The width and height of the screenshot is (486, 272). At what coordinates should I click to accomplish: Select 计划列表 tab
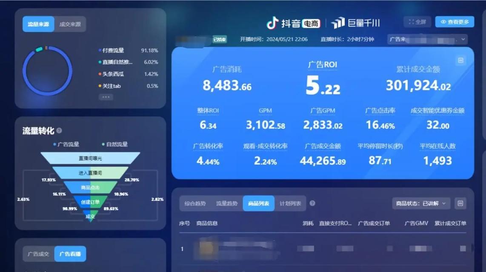point(290,204)
